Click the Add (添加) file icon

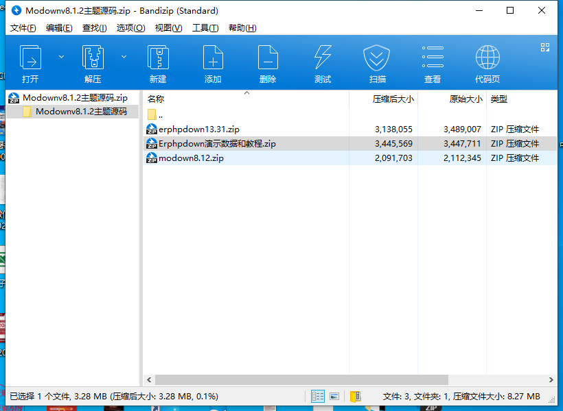[x=213, y=57]
